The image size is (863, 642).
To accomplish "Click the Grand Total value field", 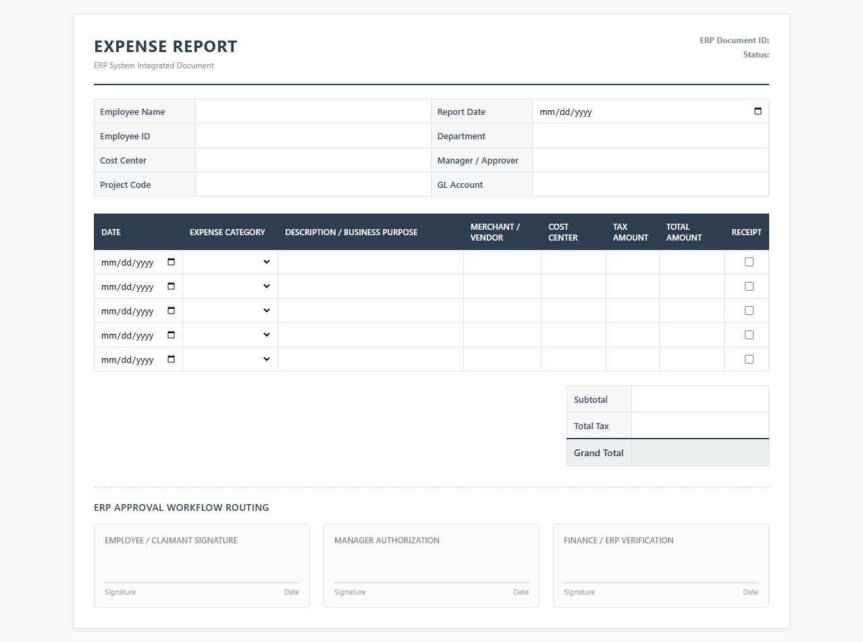I will click(x=700, y=453).
